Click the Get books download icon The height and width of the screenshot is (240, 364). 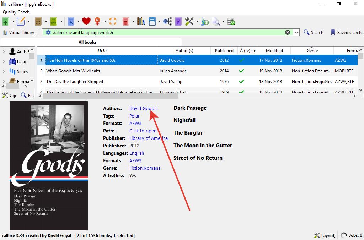click(71, 22)
